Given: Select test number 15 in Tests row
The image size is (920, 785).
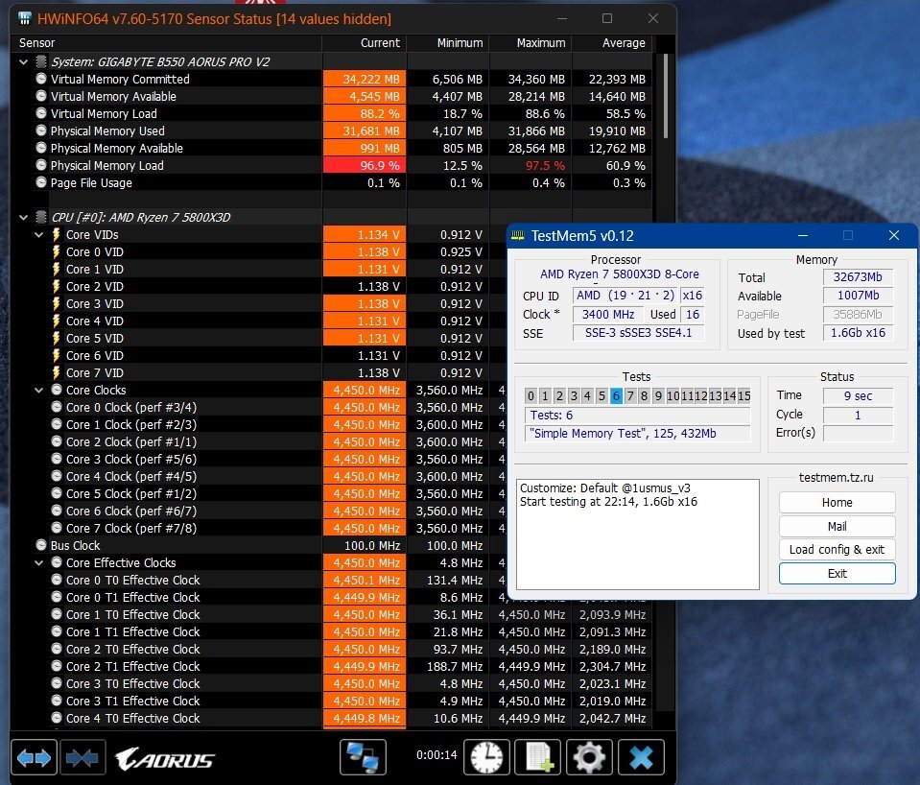Looking at the screenshot, I should point(744,395).
